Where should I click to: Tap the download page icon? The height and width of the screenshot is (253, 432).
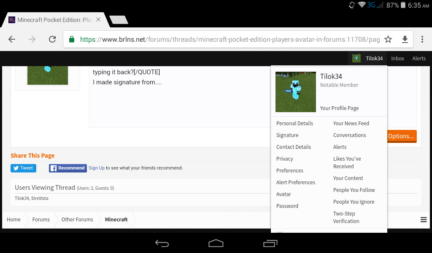click(405, 40)
